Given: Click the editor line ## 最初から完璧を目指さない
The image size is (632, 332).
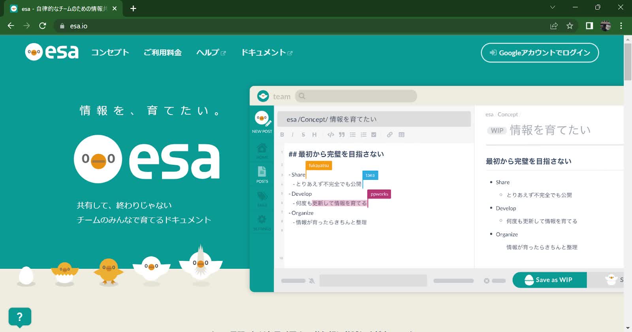Looking at the screenshot, I should [x=336, y=154].
